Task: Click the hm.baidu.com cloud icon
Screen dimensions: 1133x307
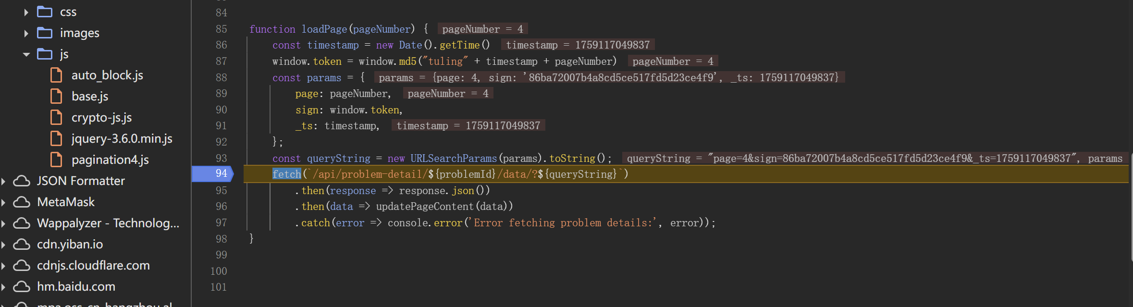Action: pyautogui.click(x=22, y=287)
